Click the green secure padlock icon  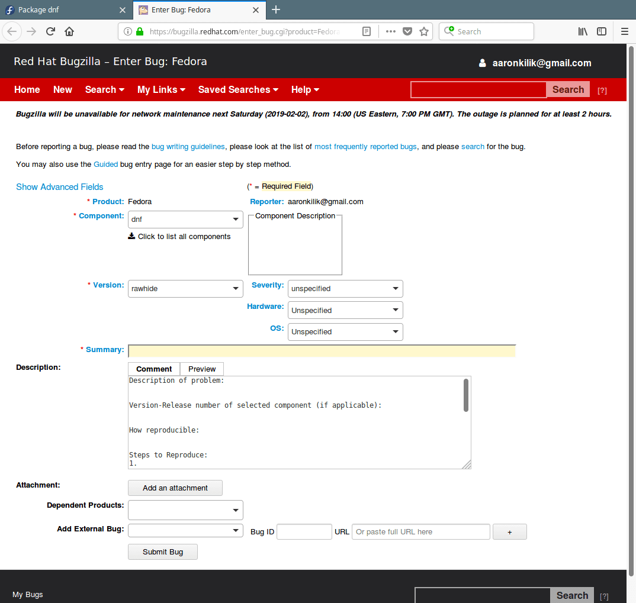click(x=140, y=31)
